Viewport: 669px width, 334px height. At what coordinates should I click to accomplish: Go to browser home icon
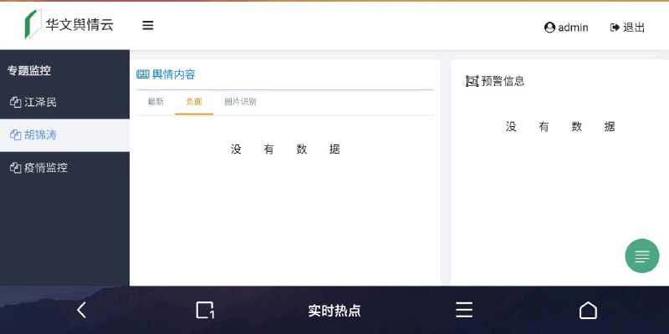(x=588, y=310)
